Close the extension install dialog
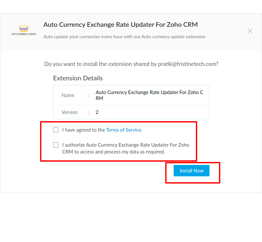Image resolution: width=262 pixels, height=242 pixels. pyautogui.click(x=250, y=31)
